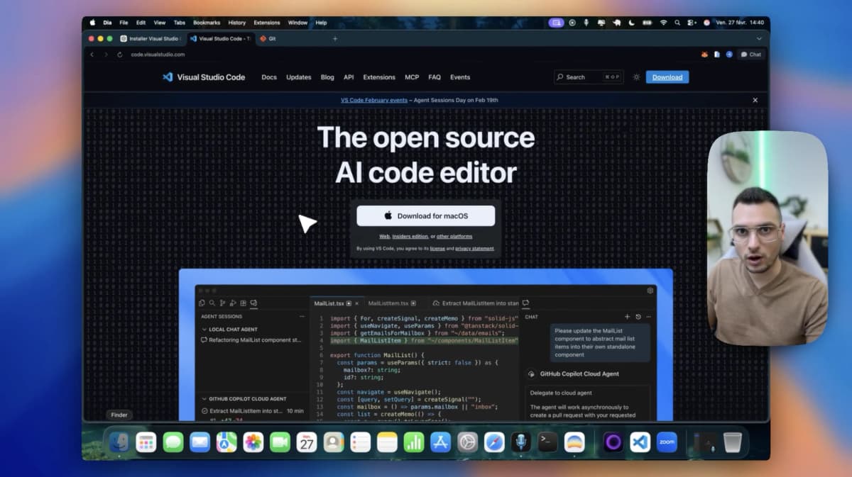Switch to the Git browser tab

(x=272, y=38)
